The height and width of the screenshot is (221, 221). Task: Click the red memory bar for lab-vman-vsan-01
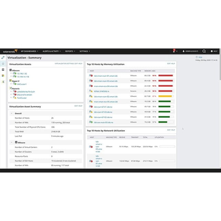coord(166,76)
